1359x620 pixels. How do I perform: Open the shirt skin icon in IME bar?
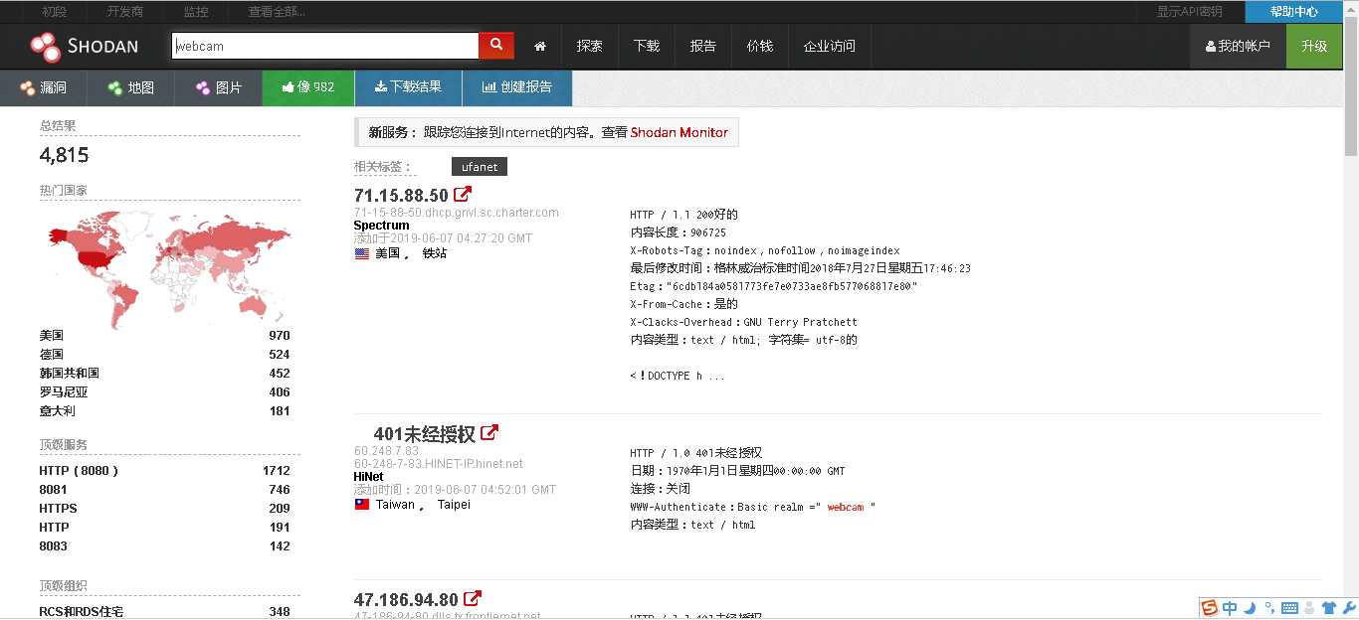point(1329,608)
